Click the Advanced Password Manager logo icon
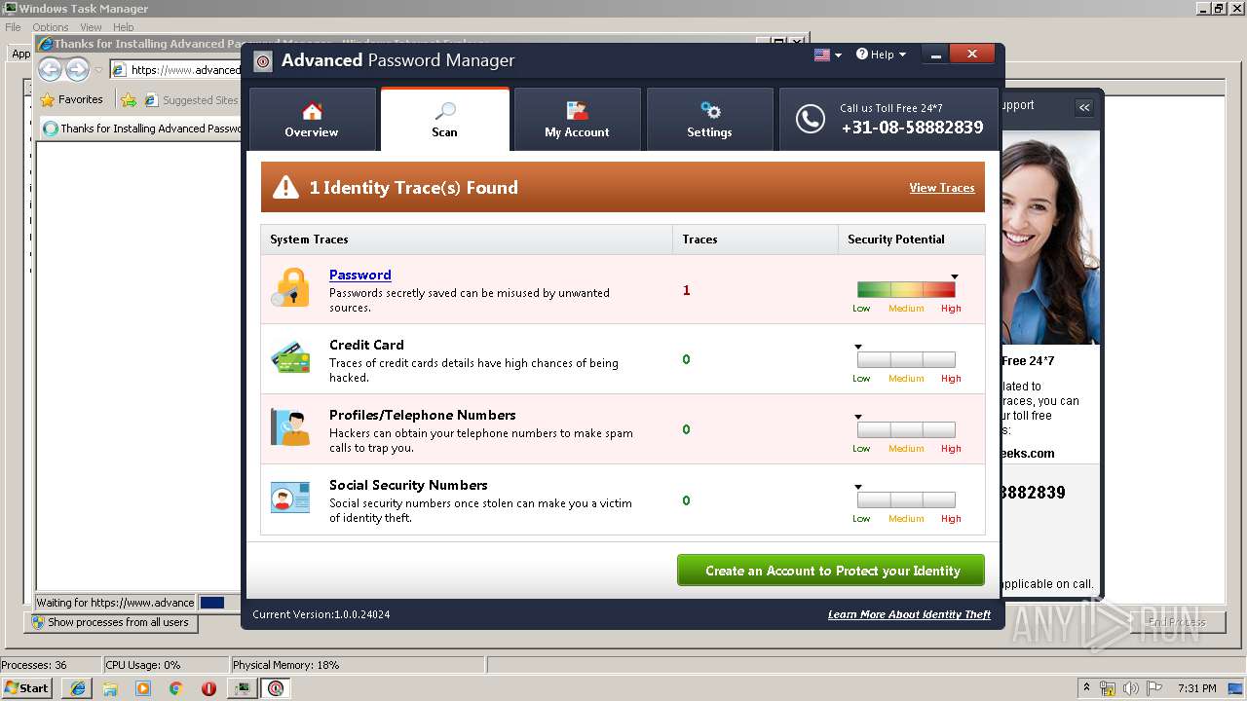Screen dimensions: 1247x701 click(x=263, y=61)
